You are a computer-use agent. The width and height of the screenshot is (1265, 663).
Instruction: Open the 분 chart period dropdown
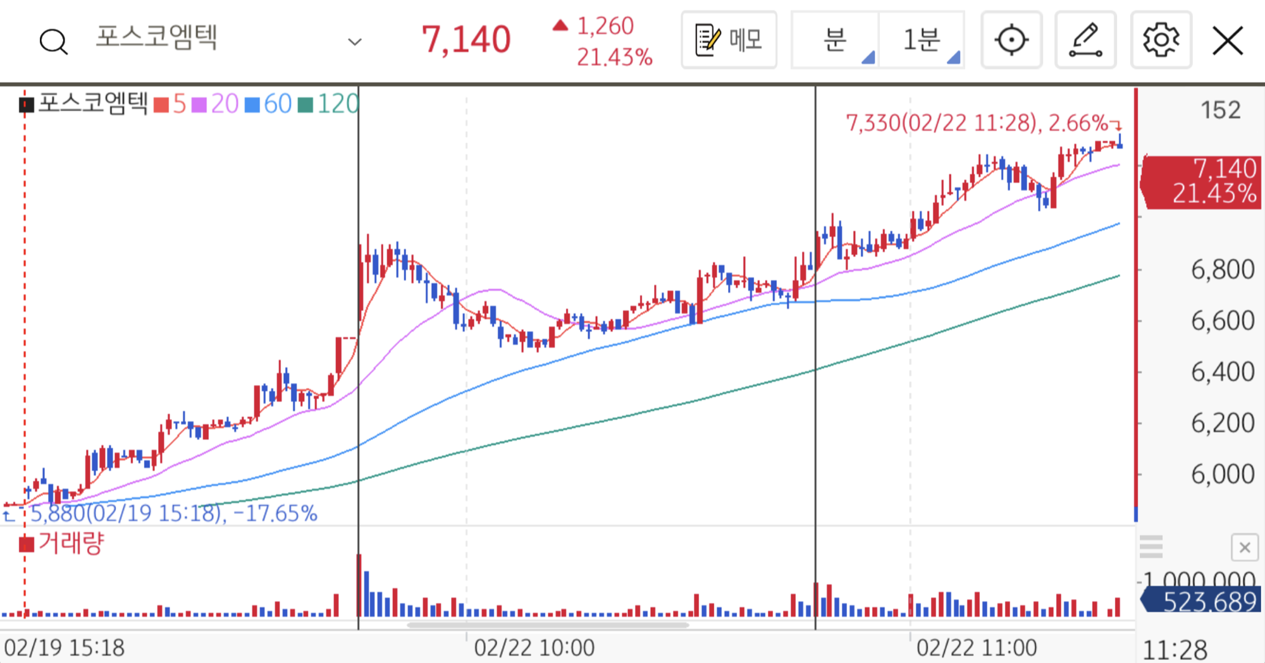coord(835,40)
